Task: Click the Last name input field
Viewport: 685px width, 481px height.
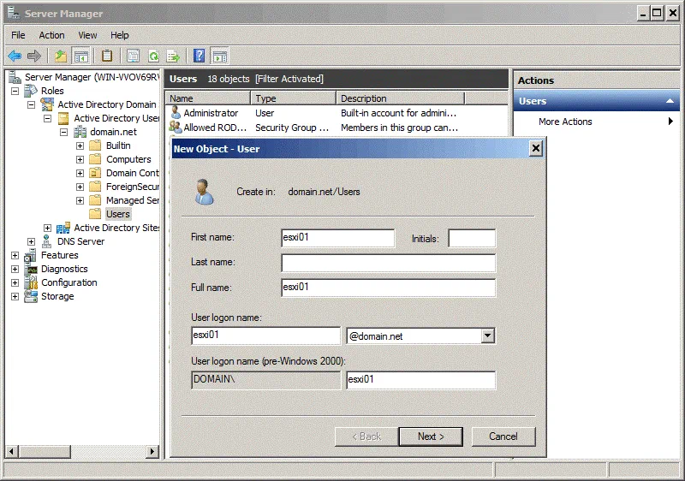Action: pos(388,263)
